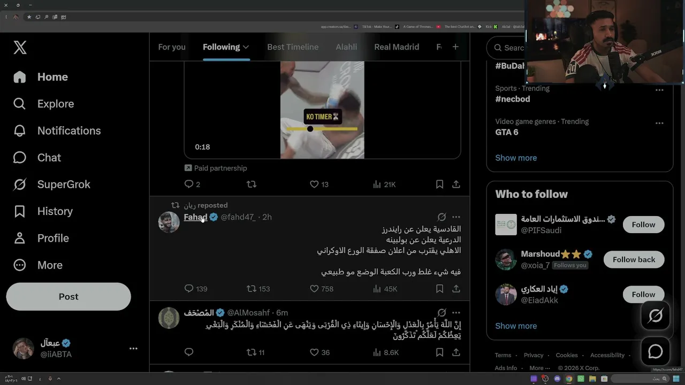Add a new timeline tab with plus
The height and width of the screenshot is (385, 685).
coord(455,47)
